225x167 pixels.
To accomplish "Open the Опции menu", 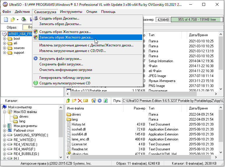I will tap(92, 12).
